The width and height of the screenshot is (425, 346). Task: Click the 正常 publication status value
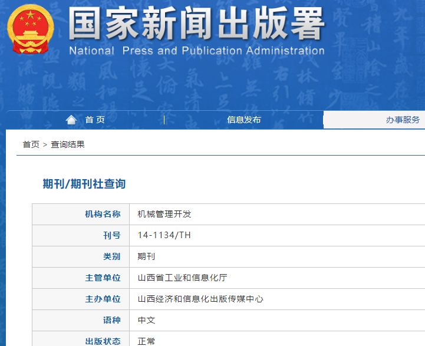(x=146, y=341)
